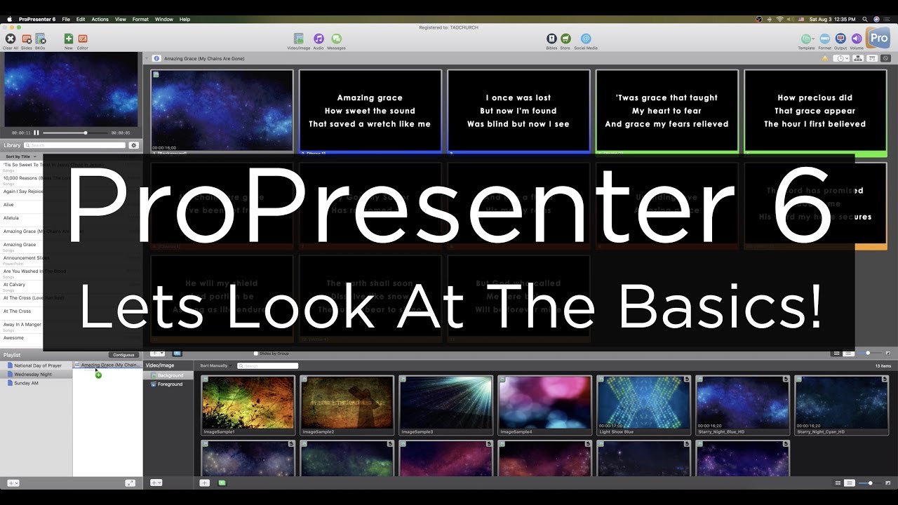Image resolution: width=898 pixels, height=505 pixels.
Task: Open the Sort by Title dropdown
Action: click(x=21, y=156)
